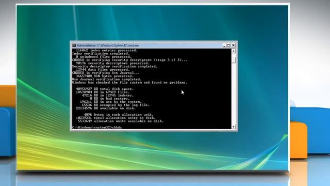Click the 'security descriptors processed.' line
Viewport: 330px width, 186px height.
[112, 63]
